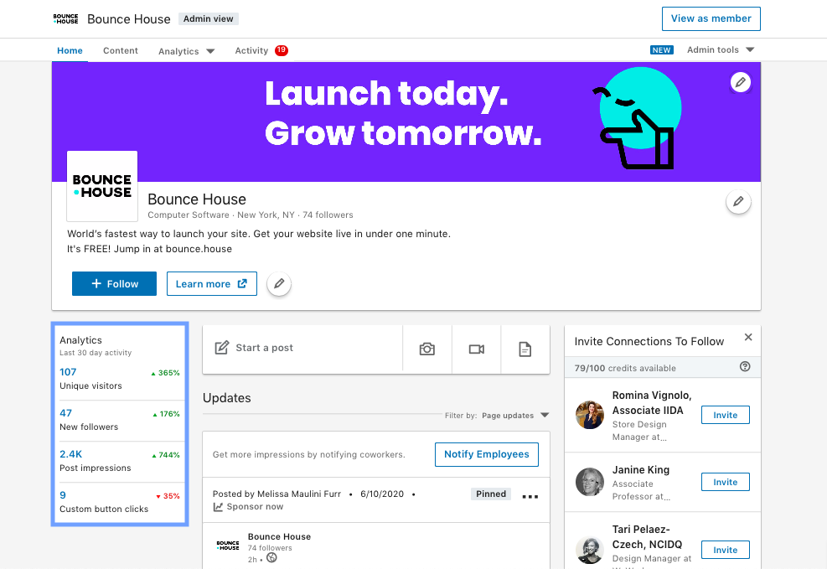827x569 pixels.
Task: Open Tari Pelaez-Czech's profile photo
Action: 590,550
